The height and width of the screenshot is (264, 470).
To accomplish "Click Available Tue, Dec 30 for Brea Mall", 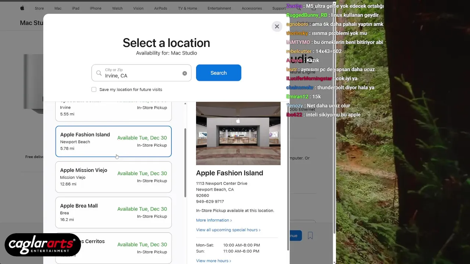I will click(142, 209).
